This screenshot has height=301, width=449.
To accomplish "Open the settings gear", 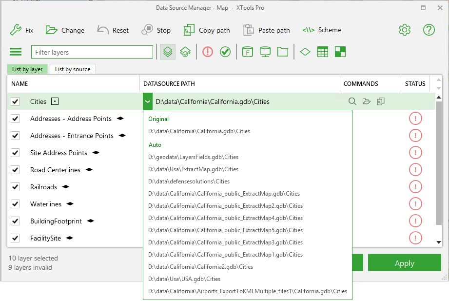I will (x=404, y=30).
